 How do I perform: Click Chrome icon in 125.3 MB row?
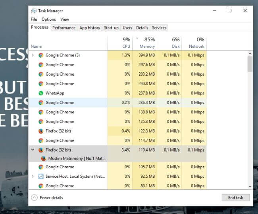click(41, 121)
